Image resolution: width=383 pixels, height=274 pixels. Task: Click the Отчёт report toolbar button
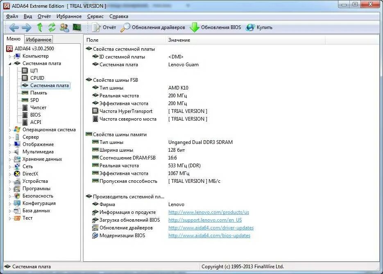pos(104,27)
